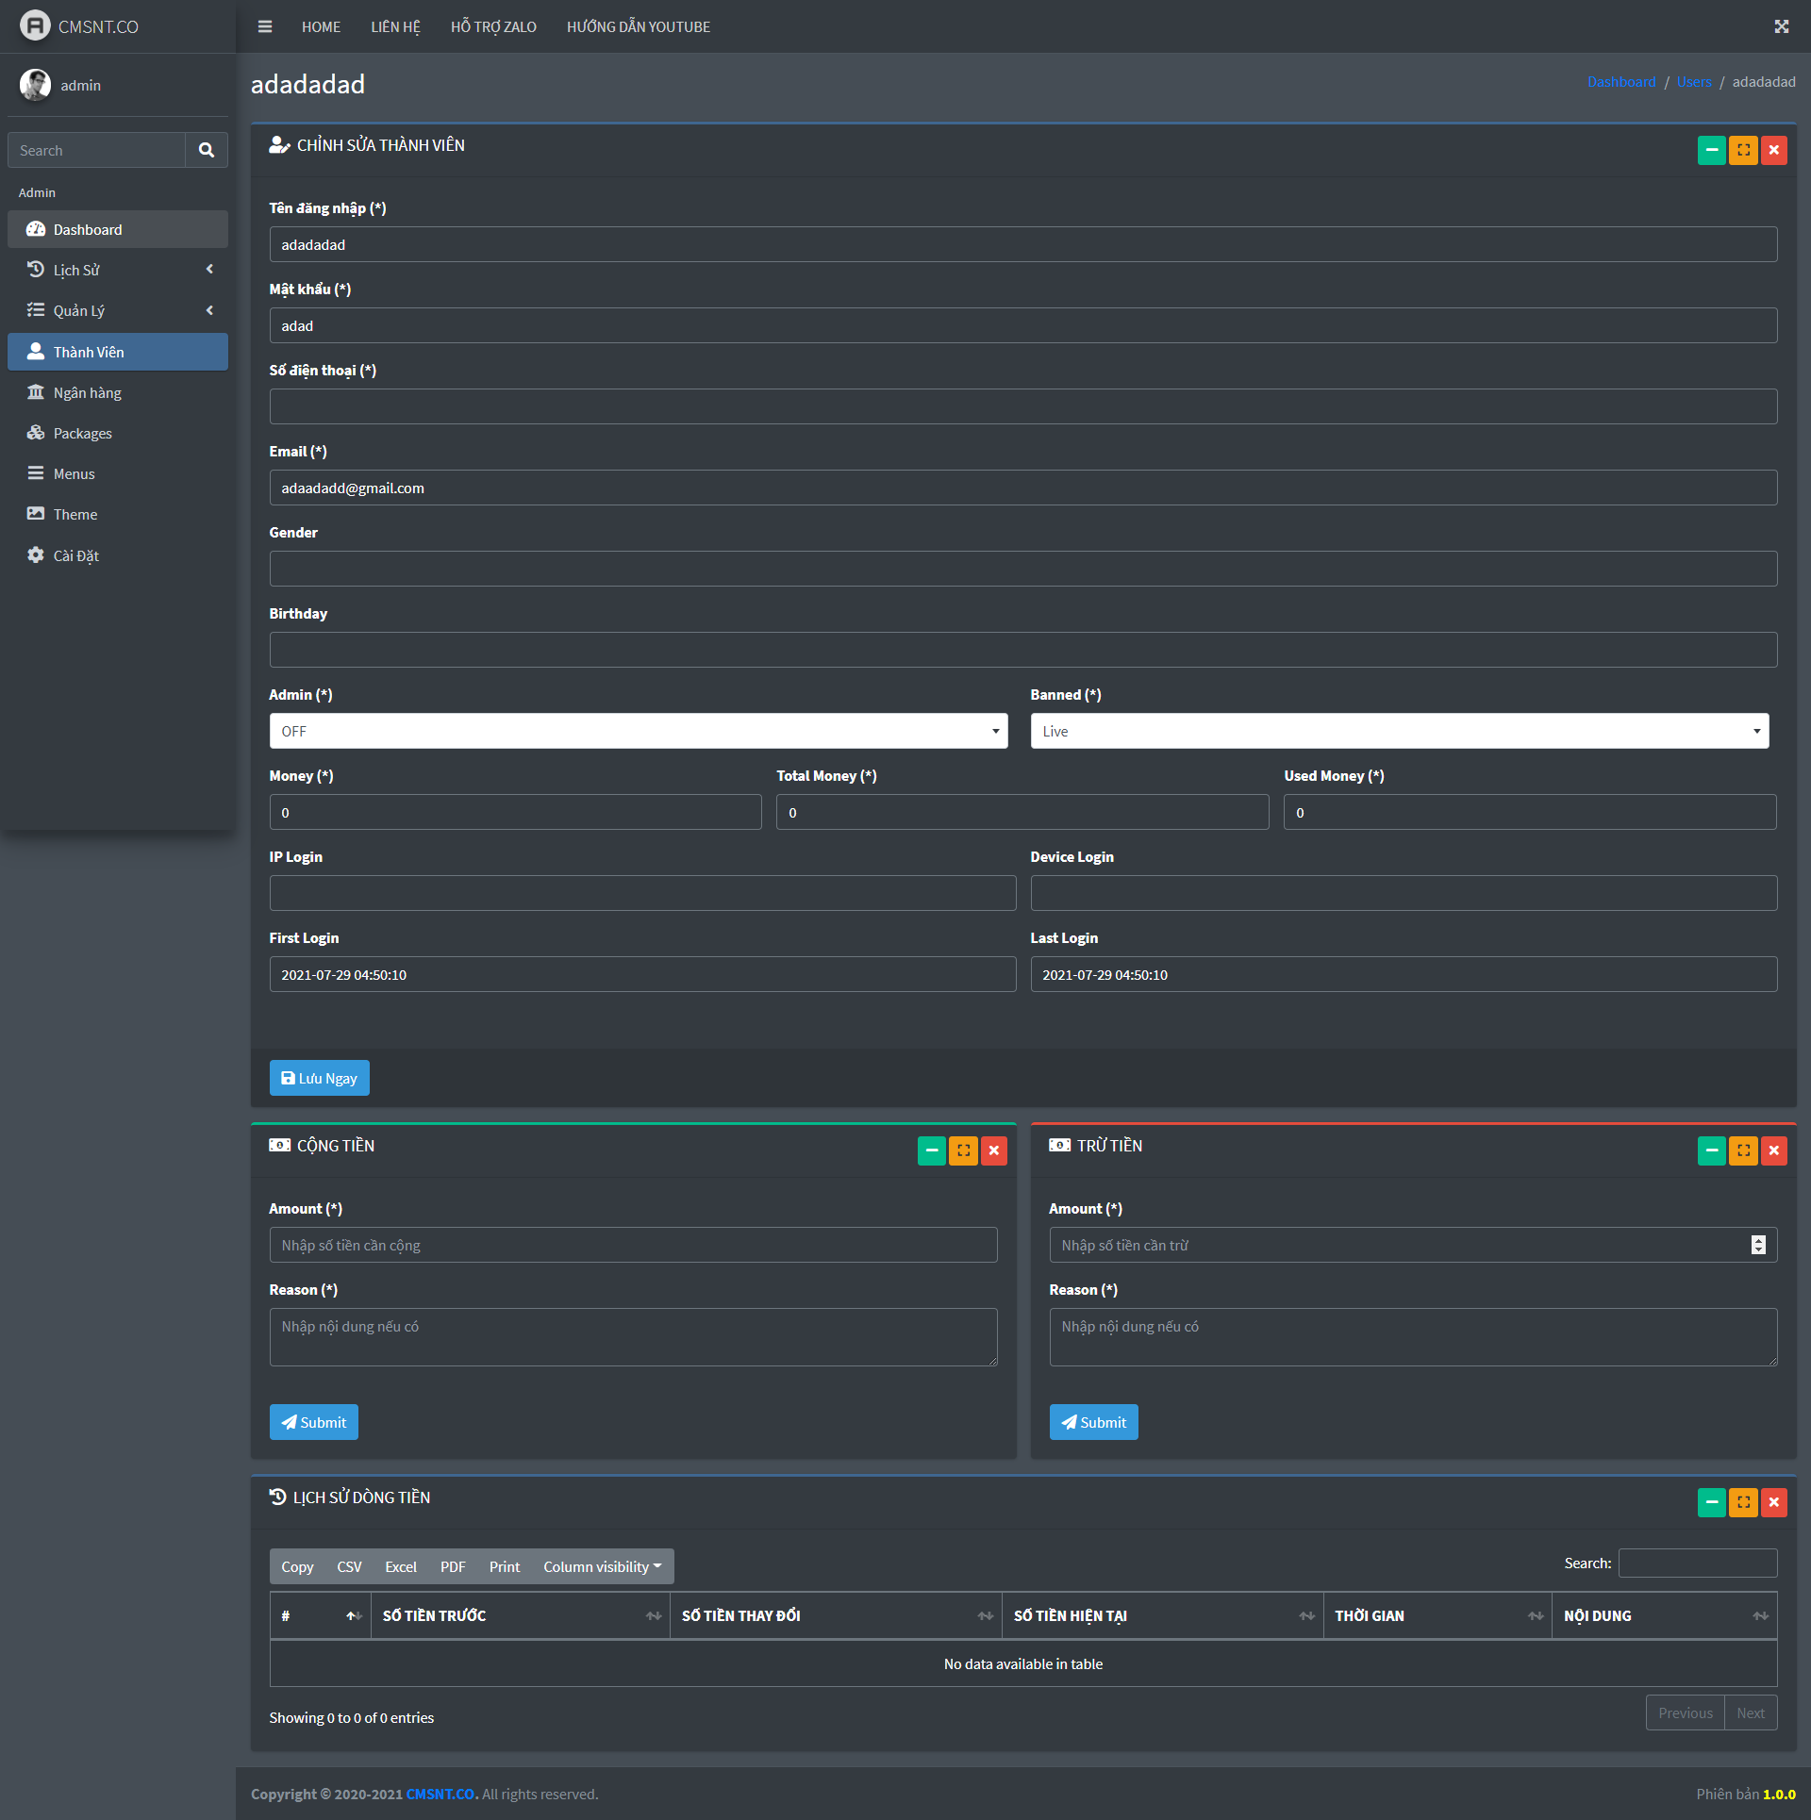The width and height of the screenshot is (1811, 1820).
Task: Click the sidebar search magnifier icon
Action: tap(207, 150)
